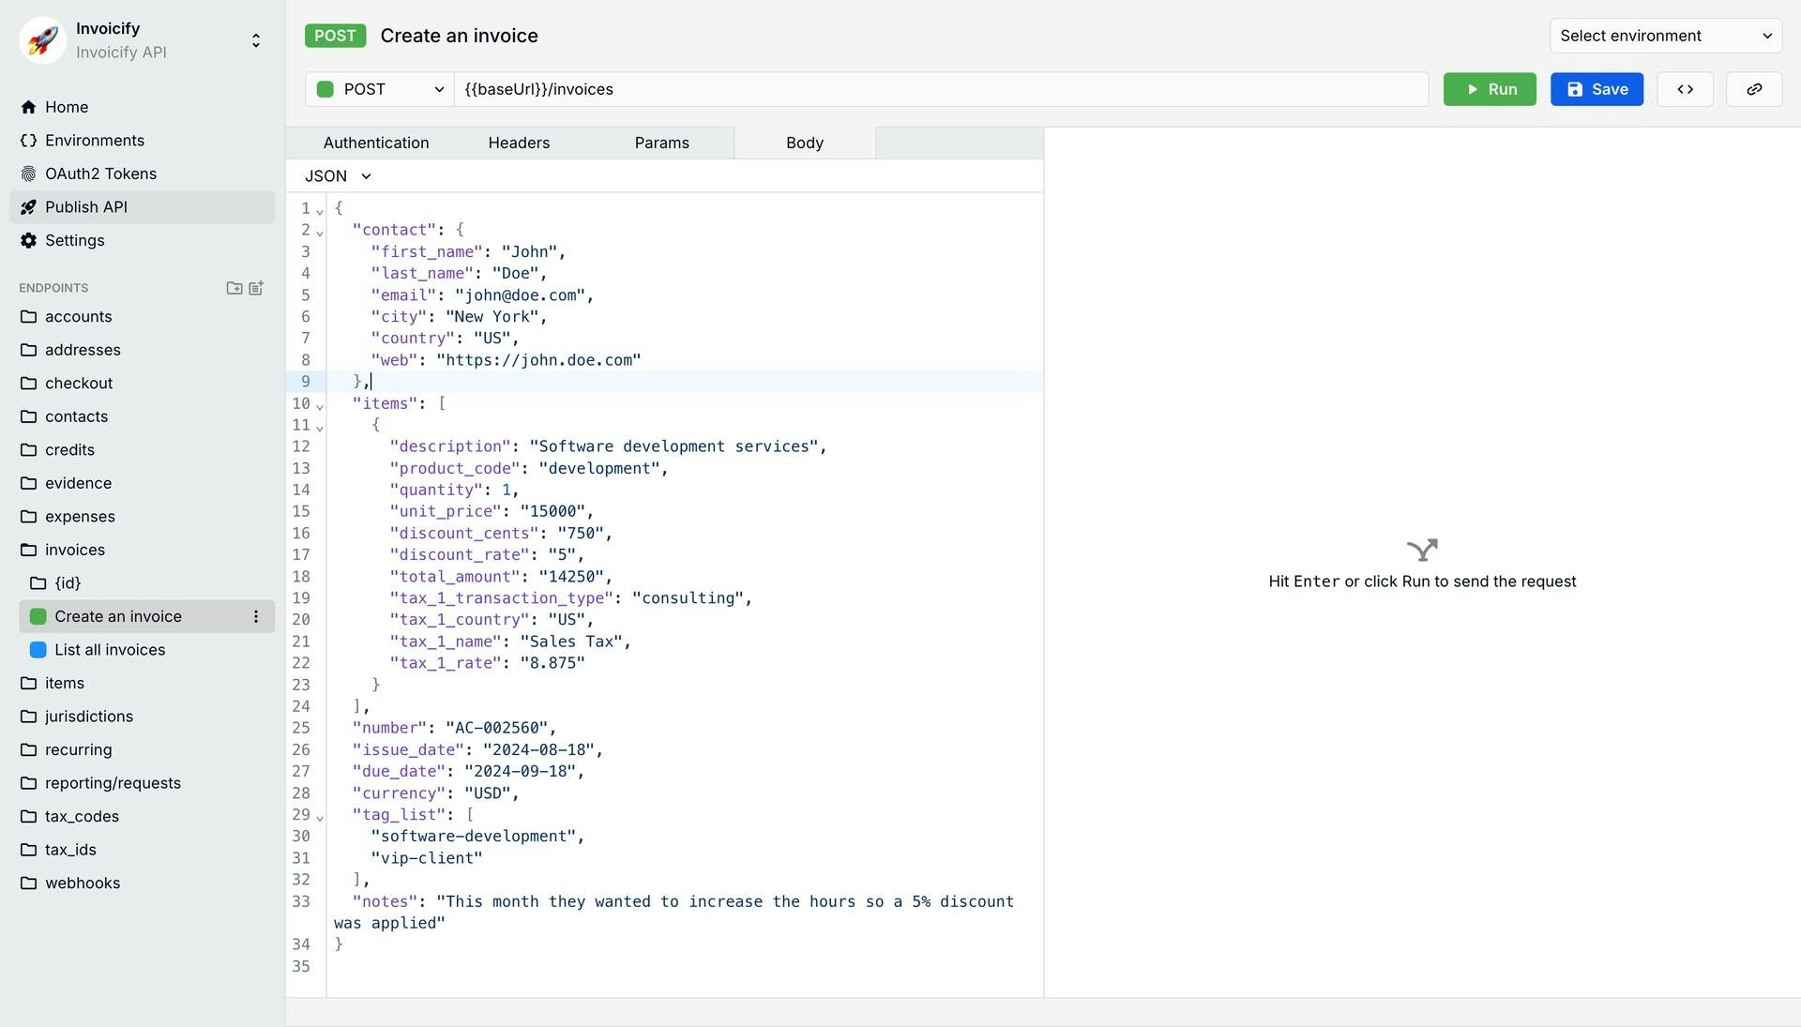Screen dimensions: 1801x1027
Task: Click the new endpoint icon beside ENDPOINTS
Action: (256, 288)
